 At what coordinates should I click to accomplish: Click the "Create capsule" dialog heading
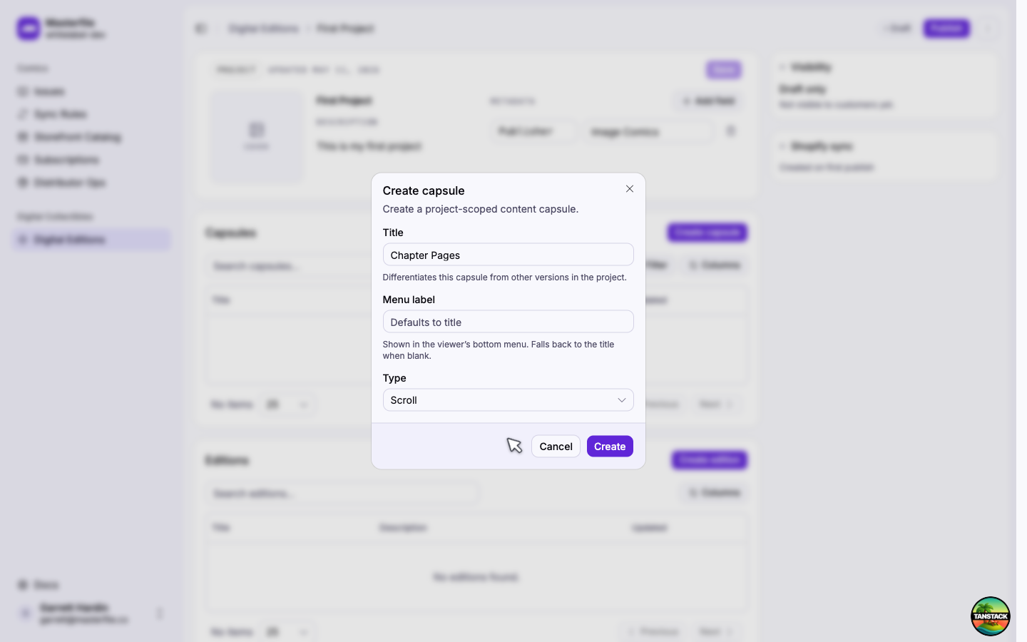point(424,190)
